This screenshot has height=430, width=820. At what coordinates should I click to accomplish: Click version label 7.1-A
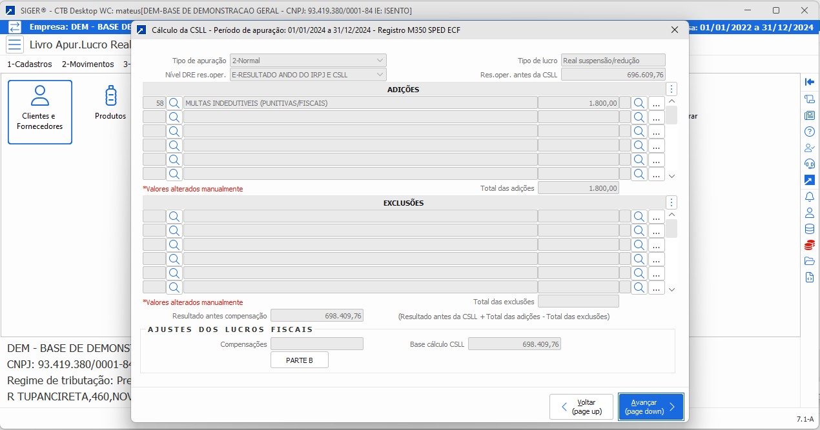click(x=805, y=419)
